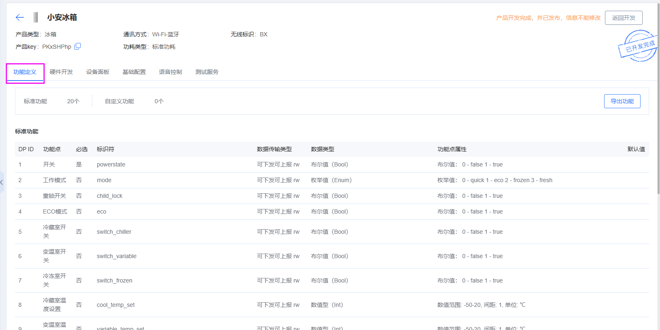The height and width of the screenshot is (330, 660).
Task: Click the 是 required value for 开关
Action: 79,164
